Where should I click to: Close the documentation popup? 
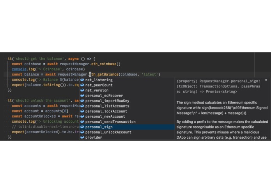point(266,80)
